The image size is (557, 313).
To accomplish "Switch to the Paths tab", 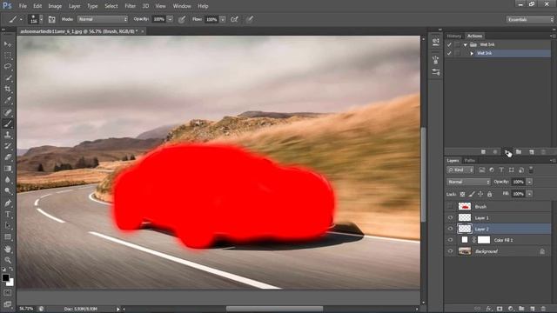I will (470, 160).
